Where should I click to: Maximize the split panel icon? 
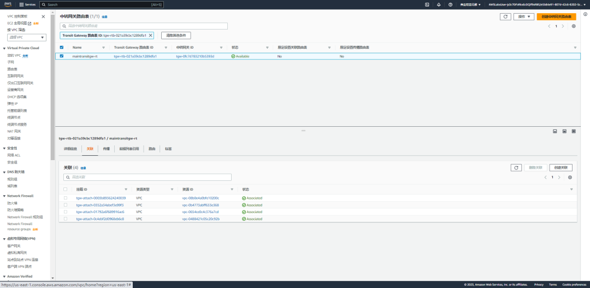(x=574, y=131)
